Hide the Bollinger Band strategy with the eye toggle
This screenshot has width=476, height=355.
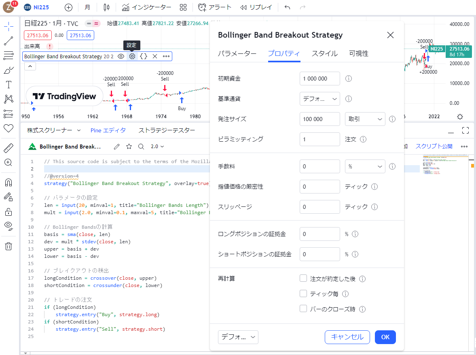[x=121, y=56]
